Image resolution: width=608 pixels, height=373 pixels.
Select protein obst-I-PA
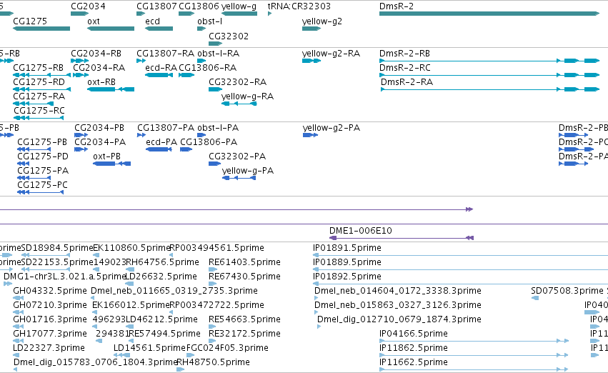click(201, 135)
